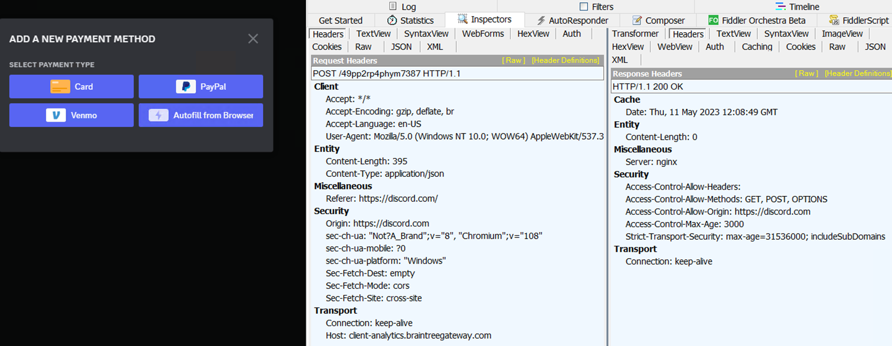Select the Transformer response tab
The height and width of the screenshot is (346, 892).
click(635, 34)
